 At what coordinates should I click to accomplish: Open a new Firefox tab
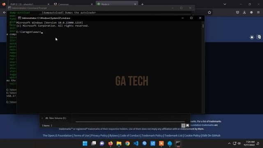[143, 4]
